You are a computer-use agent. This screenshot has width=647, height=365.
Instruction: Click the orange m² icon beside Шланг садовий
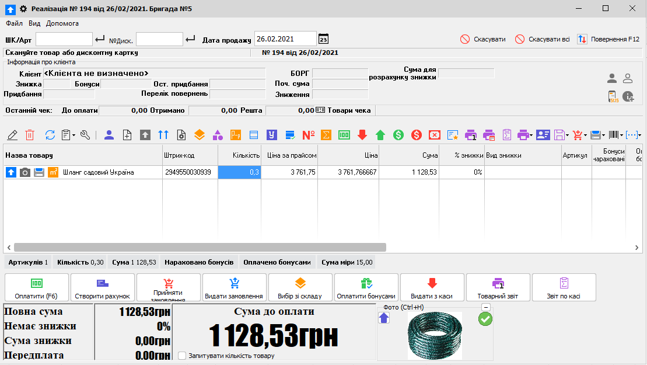(x=53, y=172)
